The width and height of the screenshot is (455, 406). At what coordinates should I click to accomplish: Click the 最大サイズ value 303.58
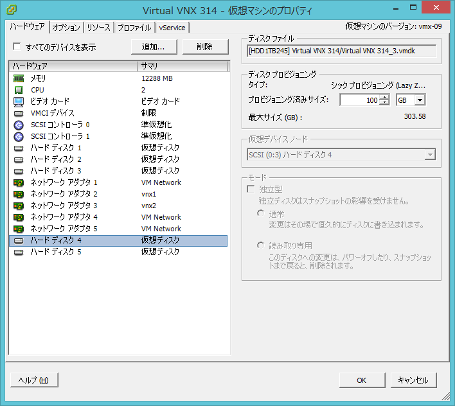click(415, 116)
